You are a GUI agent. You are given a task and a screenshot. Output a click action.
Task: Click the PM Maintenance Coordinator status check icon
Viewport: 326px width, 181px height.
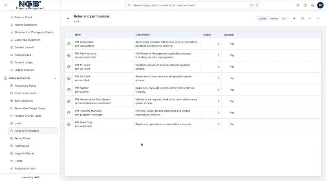point(69,101)
